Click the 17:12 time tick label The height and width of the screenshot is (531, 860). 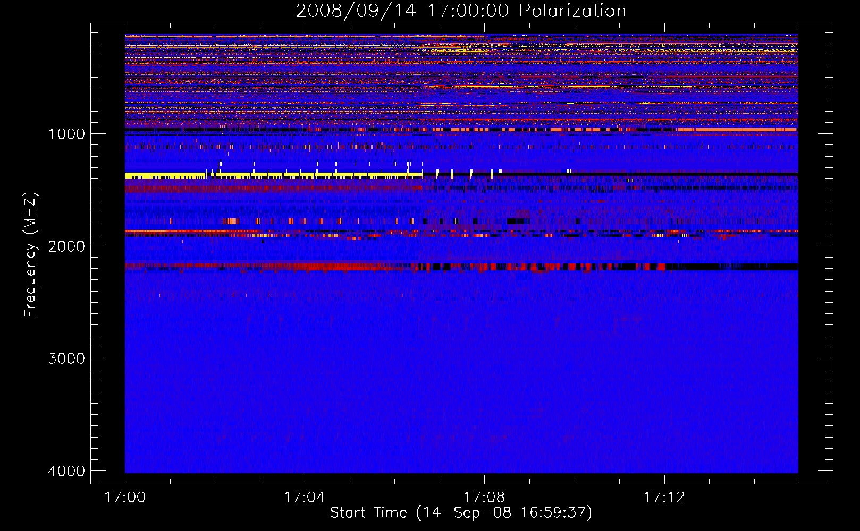(664, 498)
